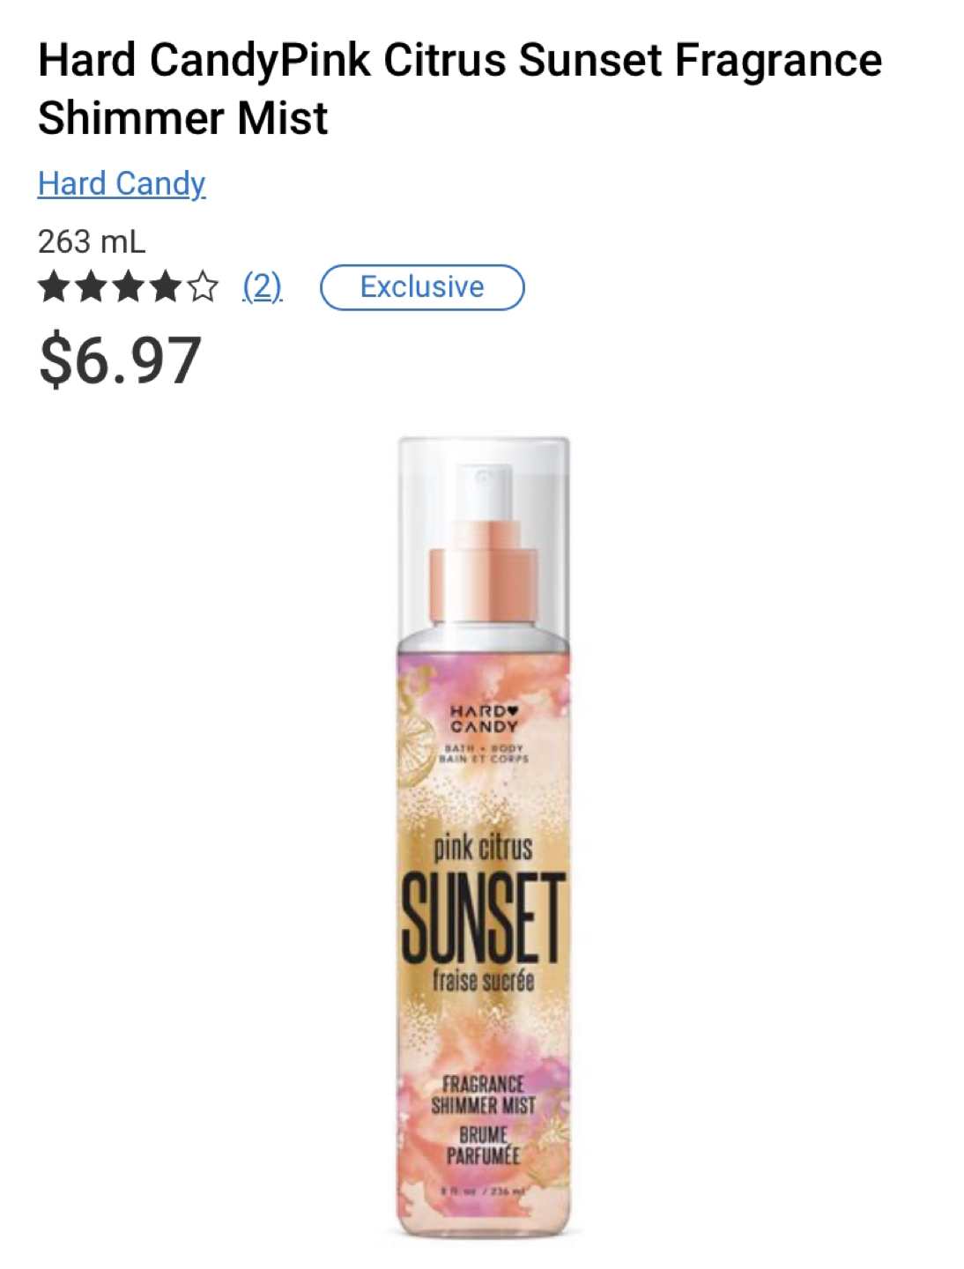Click the Hard Candy logo on the bottle label
Screen dimensions: 964x1269
click(484, 719)
